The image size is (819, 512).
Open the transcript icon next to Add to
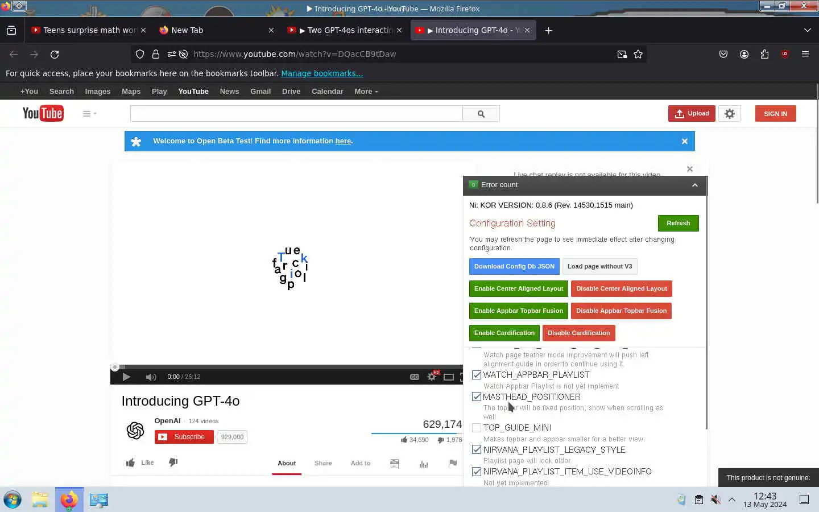point(395,464)
